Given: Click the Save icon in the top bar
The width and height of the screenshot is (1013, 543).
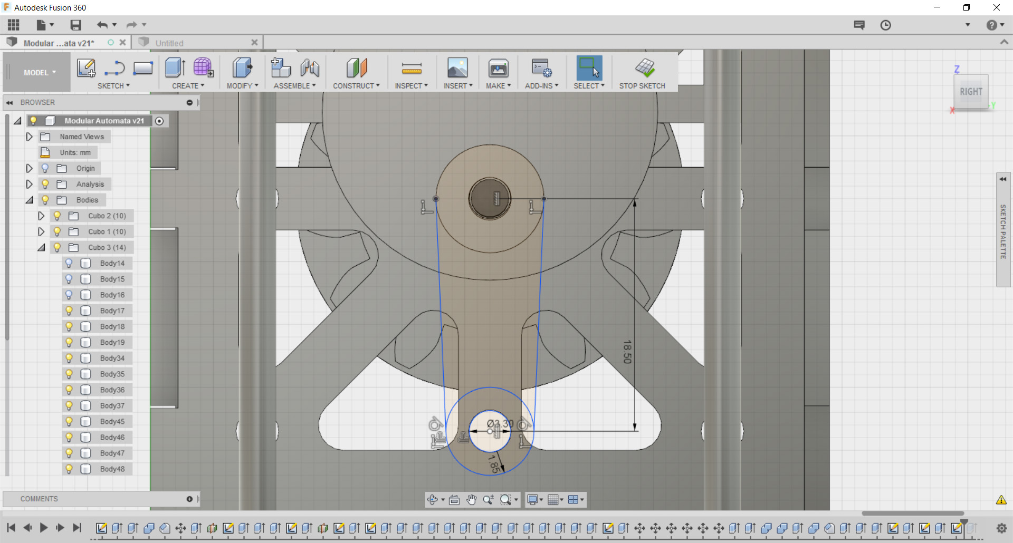Looking at the screenshot, I should [76, 25].
